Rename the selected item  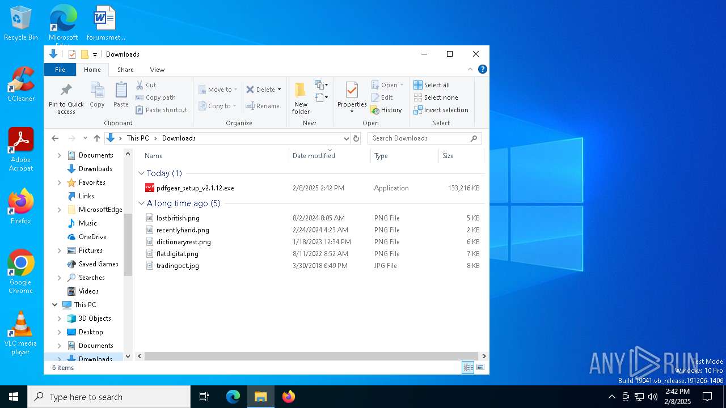[263, 106]
